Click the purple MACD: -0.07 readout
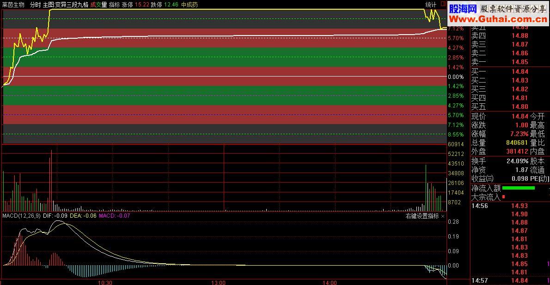 pyautogui.click(x=114, y=216)
